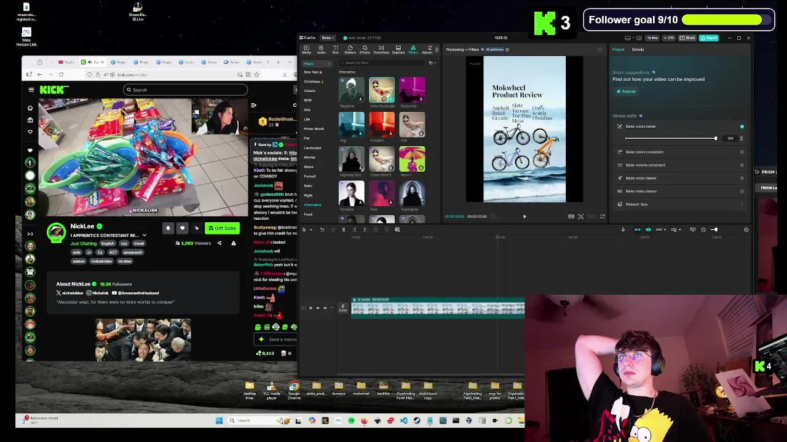This screenshot has height=442, width=787.
Task: Click the report warning icon beside viewers
Action: pyautogui.click(x=233, y=243)
